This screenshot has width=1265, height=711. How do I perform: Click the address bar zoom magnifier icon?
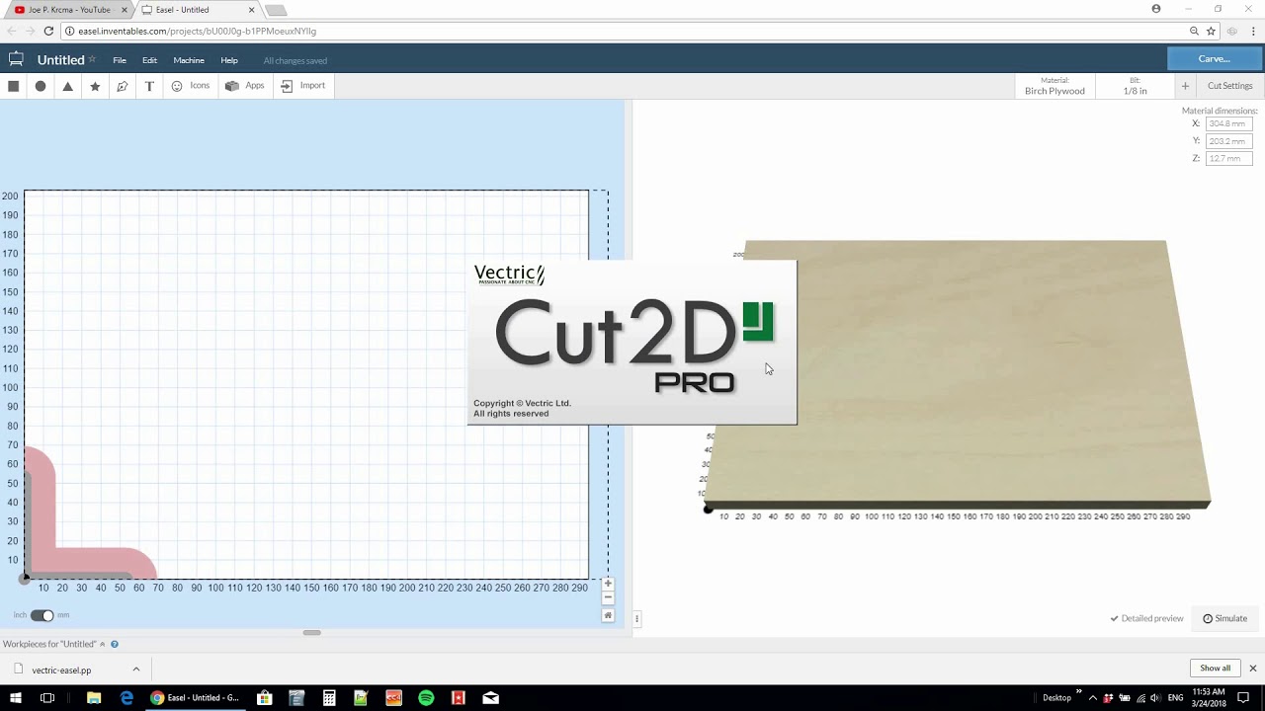pyautogui.click(x=1194, y=31)
